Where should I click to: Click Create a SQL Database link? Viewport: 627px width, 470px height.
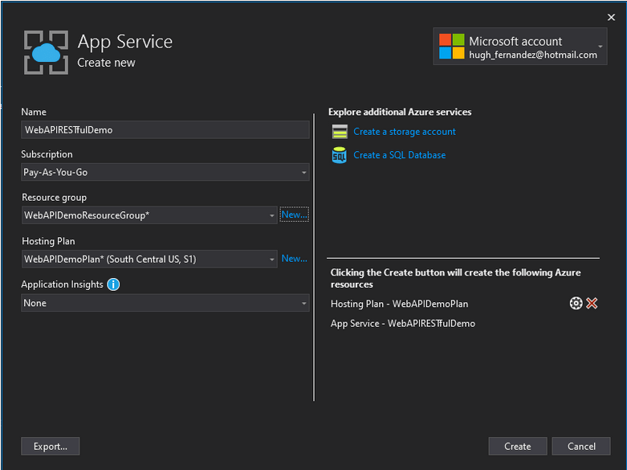[x=399, y=155]
